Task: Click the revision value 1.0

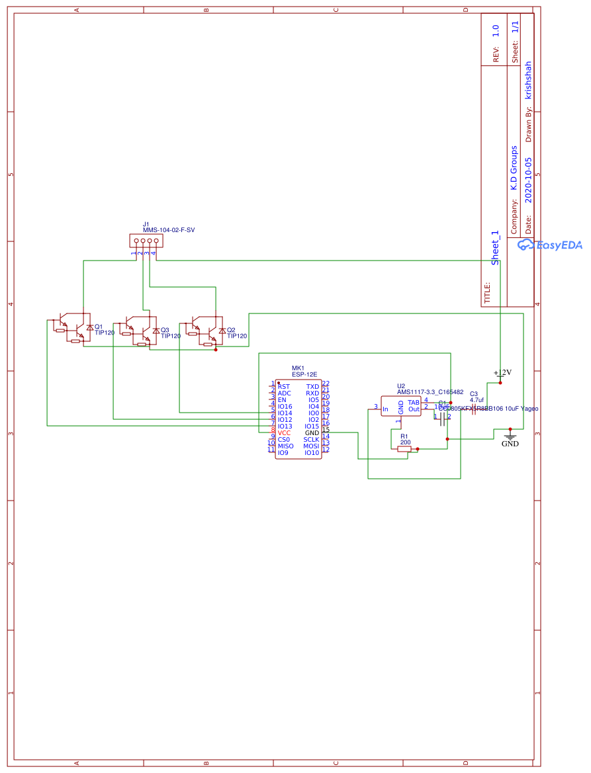Action: (496, 31)
